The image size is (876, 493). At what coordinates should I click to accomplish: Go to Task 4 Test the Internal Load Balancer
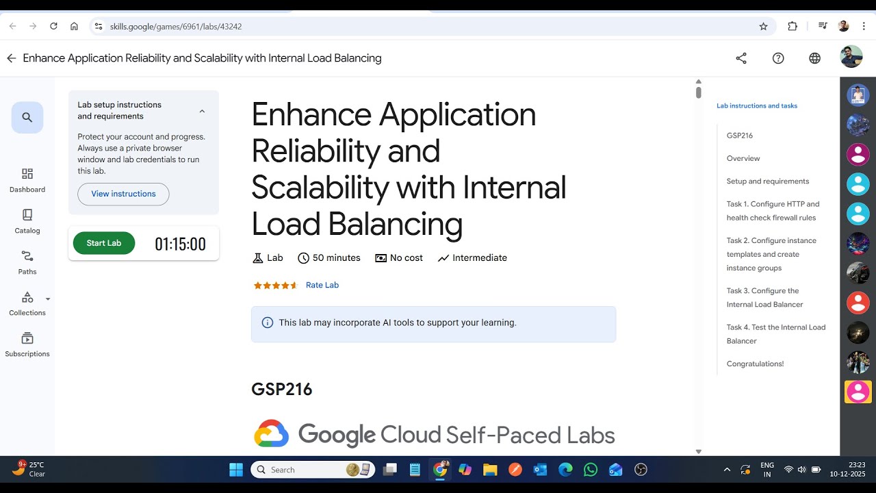[x=776, y=334]
